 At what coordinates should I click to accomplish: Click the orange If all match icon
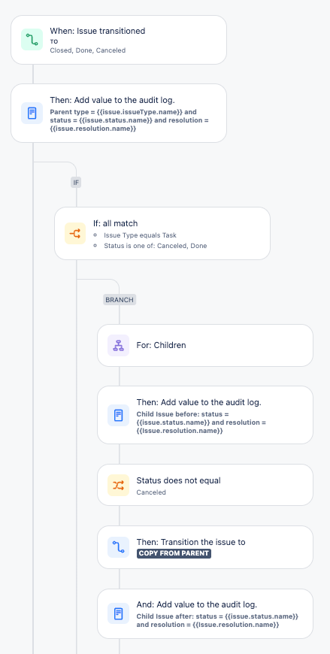[x=75, y=234]
